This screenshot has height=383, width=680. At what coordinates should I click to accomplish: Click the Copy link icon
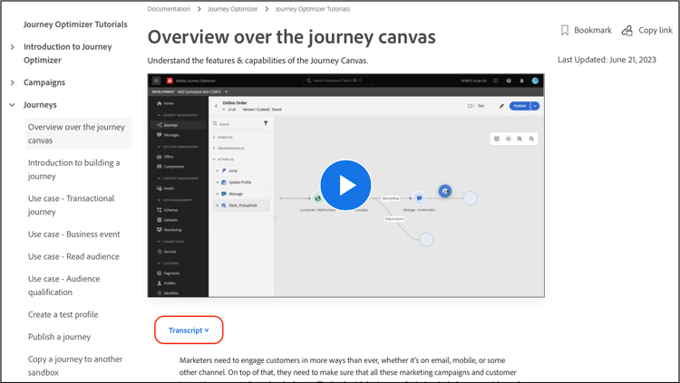coord(627,30)
